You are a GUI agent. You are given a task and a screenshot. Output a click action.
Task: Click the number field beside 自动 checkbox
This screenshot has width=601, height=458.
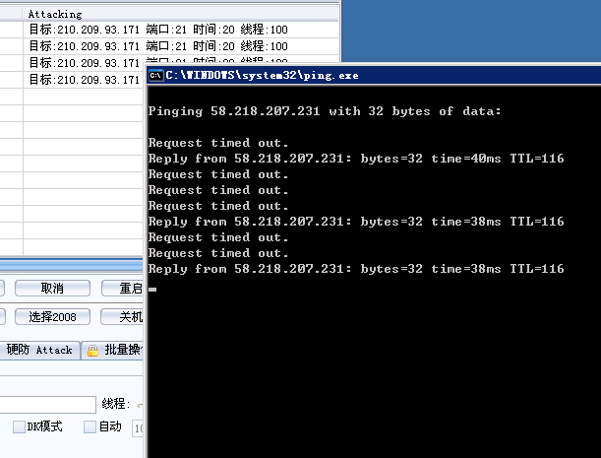coord(138,427)
